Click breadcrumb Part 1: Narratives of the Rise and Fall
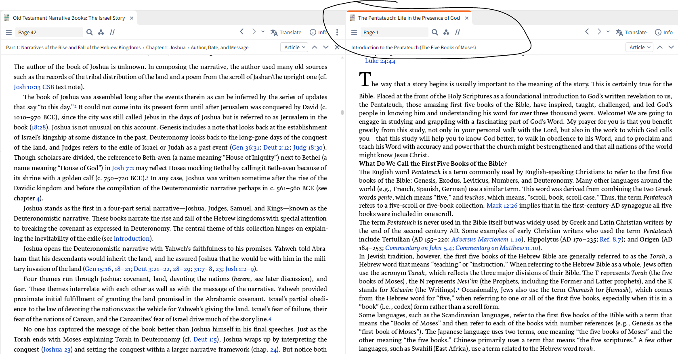The width and height of the screenshot is (678, 354). click(73, 48)
